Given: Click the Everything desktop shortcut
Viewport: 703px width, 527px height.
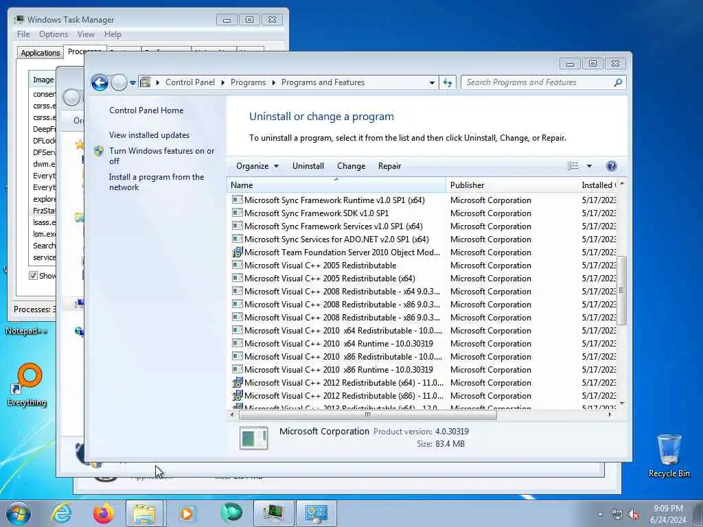Looking at the screenshot, I should click(27, 384).
